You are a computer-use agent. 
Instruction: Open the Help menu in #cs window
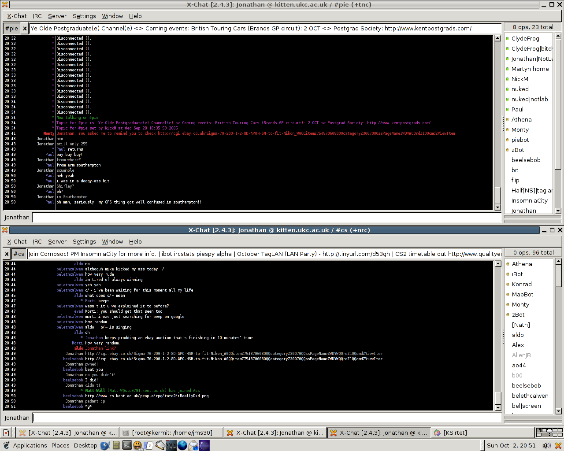[135, 241]
